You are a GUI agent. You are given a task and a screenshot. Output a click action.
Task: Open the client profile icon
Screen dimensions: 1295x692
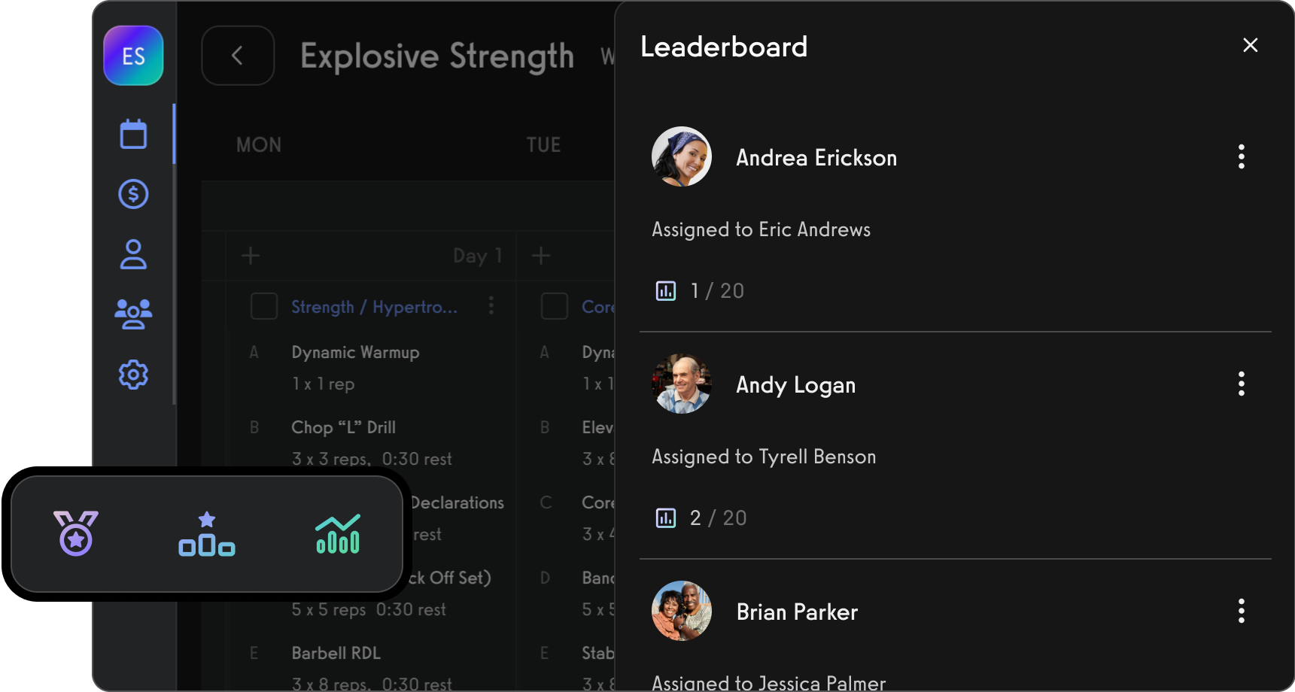(x=133, y=255)
